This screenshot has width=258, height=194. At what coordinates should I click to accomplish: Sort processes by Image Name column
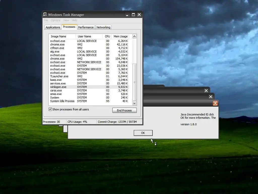[62, 36]
